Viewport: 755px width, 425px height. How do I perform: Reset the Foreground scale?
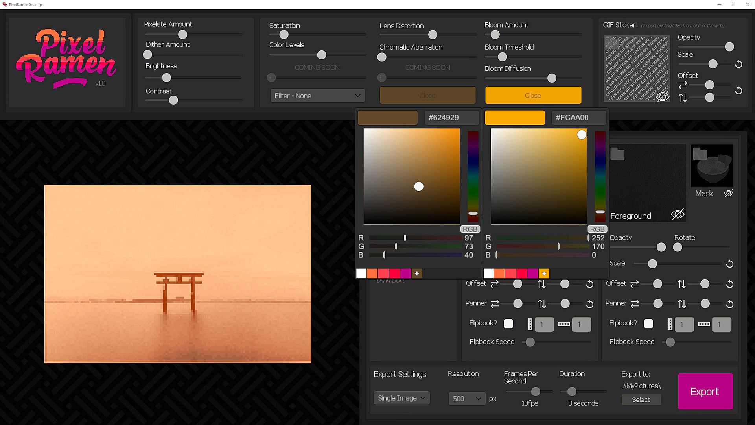click(730, 264)
